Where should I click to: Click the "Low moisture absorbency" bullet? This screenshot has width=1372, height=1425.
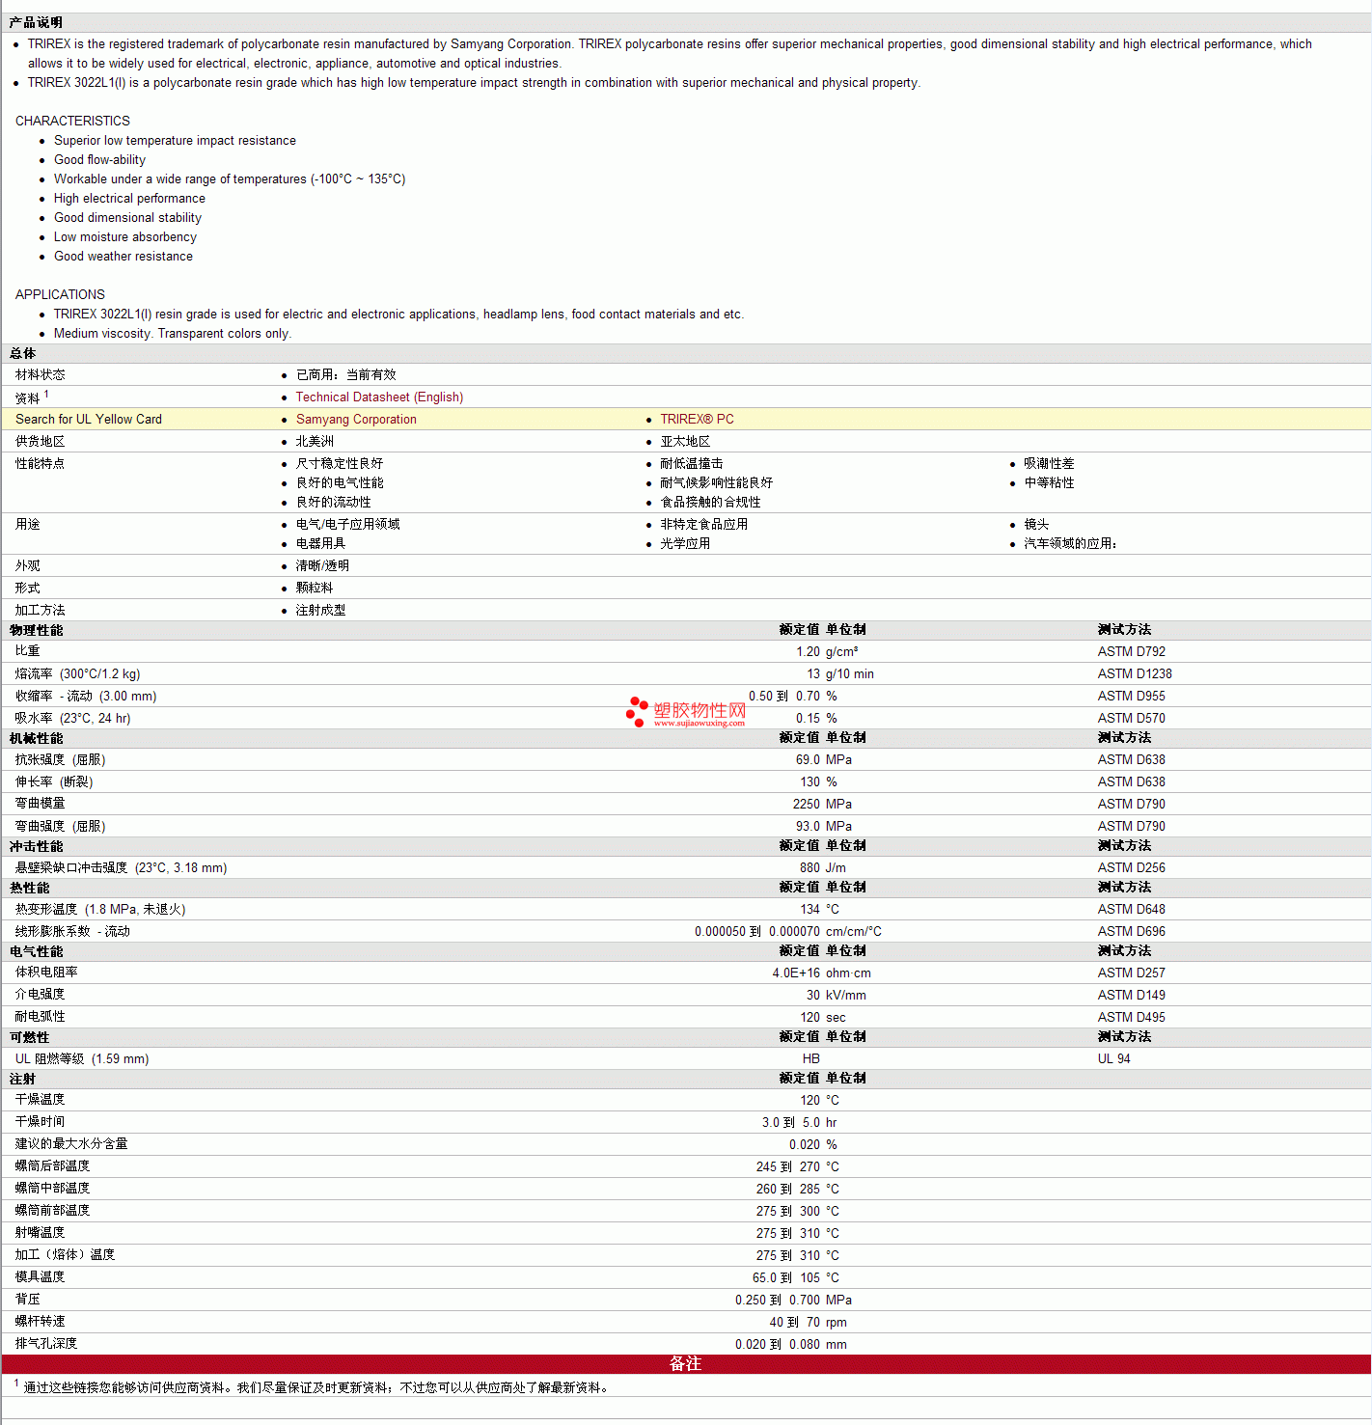click(x=125, y=237)
